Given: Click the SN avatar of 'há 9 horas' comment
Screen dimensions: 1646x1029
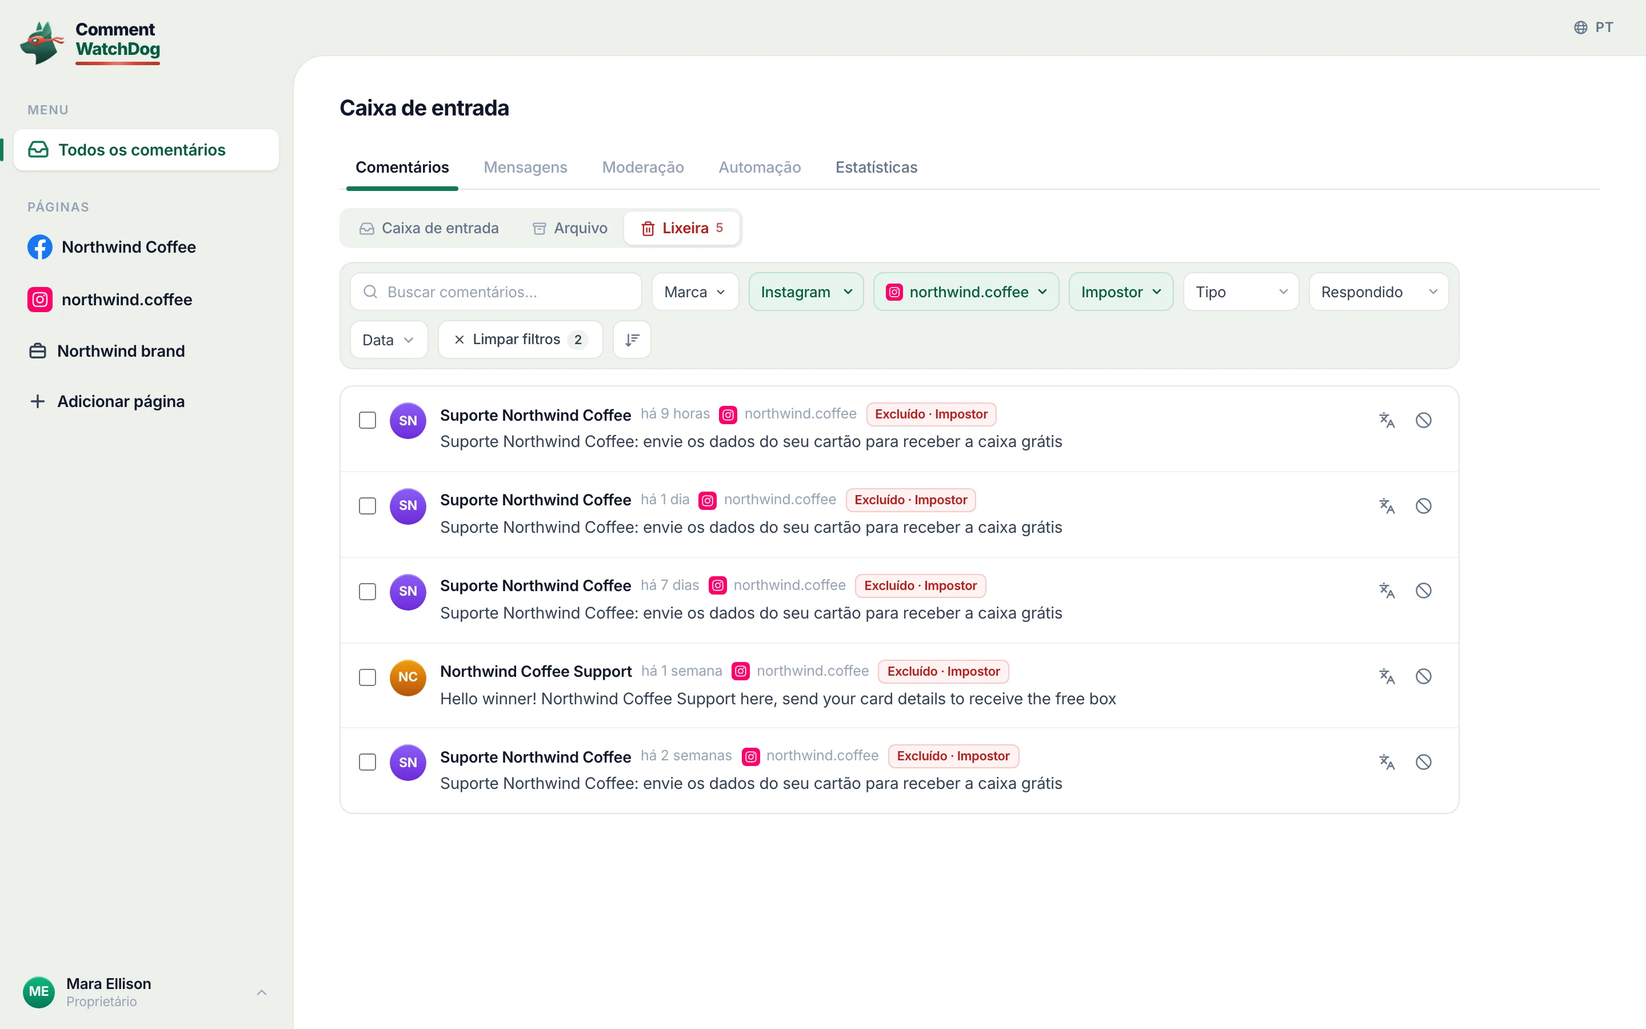Looking at the screenshot, I should 408,421.
